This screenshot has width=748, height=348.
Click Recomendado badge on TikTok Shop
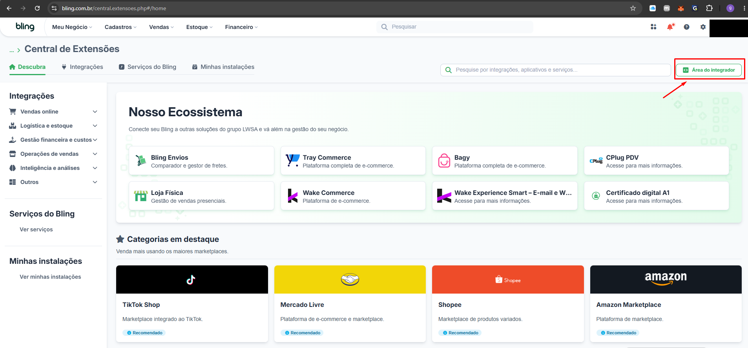(x=144, y=333)
